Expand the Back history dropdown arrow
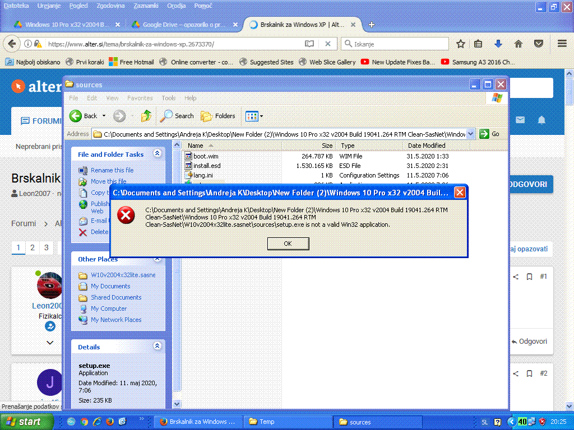 point(104,116)
